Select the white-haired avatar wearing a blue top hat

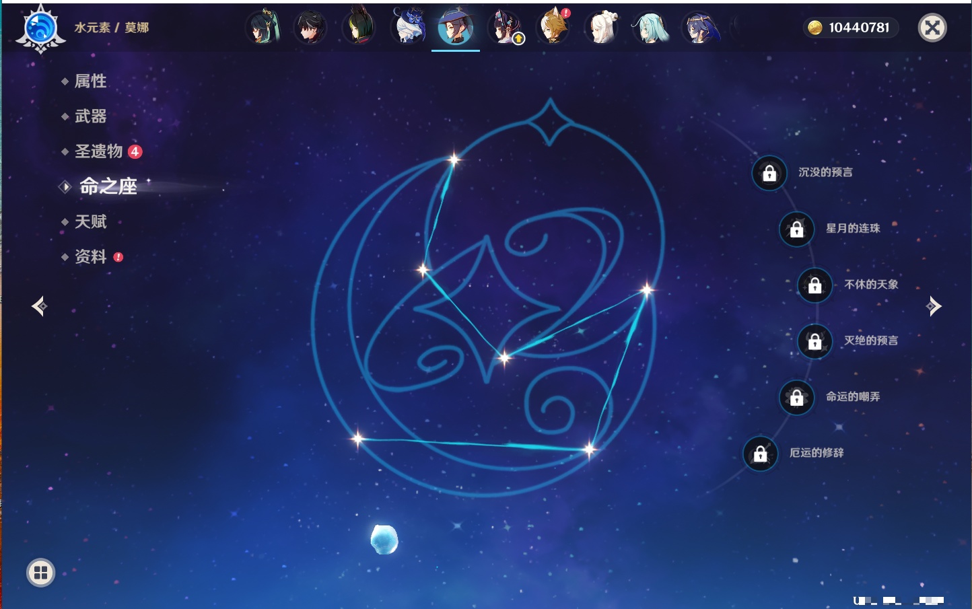tap(408, 28)
